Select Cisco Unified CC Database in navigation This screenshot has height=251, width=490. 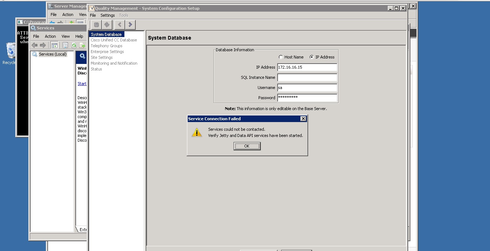click(x=114, y=40)
